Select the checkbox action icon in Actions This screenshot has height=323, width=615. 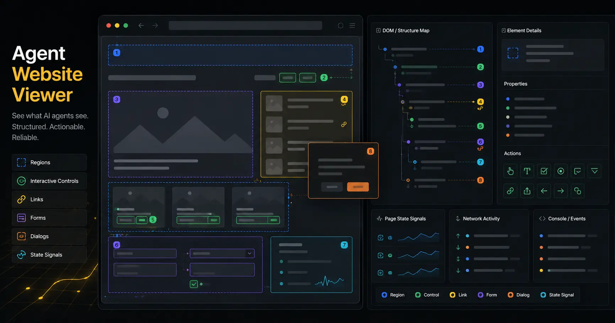(x=544, y=171)
